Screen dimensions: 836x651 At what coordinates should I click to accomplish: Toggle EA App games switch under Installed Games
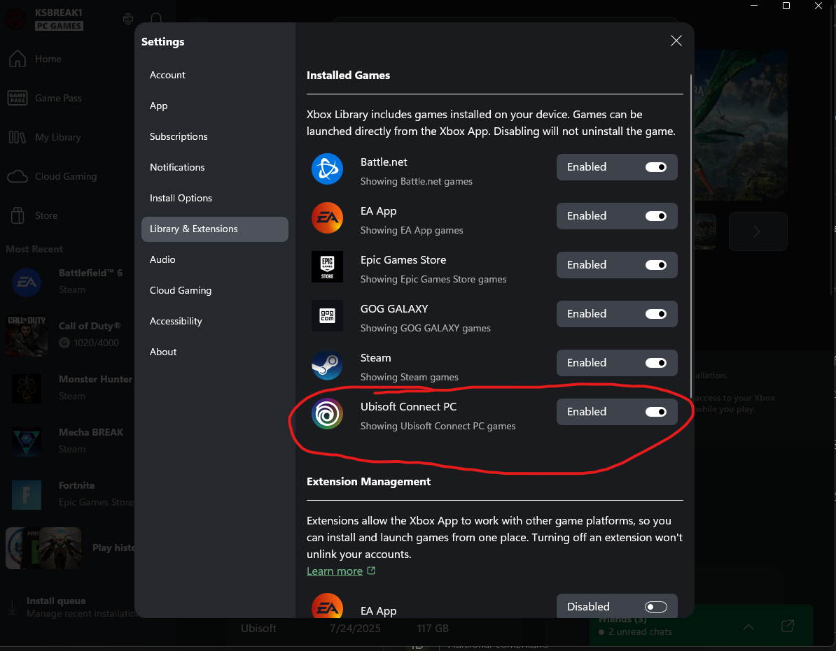tap(656, 216)
